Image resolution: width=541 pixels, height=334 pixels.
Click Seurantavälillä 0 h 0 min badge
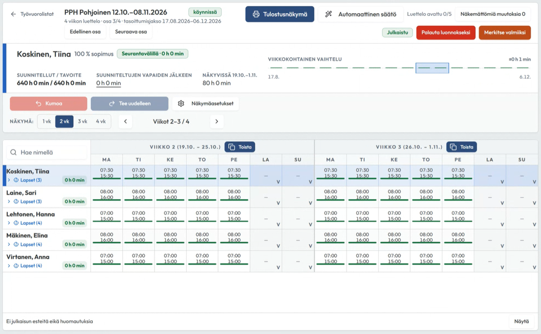(152, 54)
